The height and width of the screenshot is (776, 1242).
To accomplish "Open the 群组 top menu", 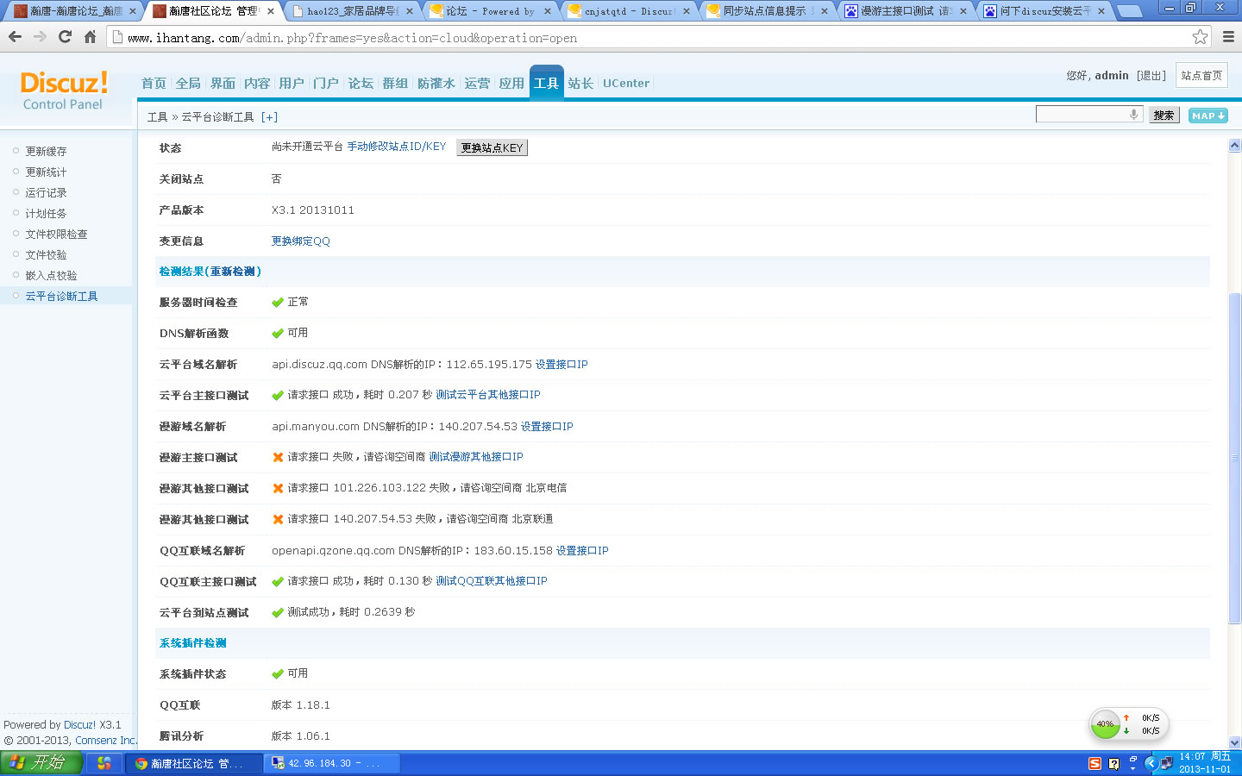I will (395, 83).
